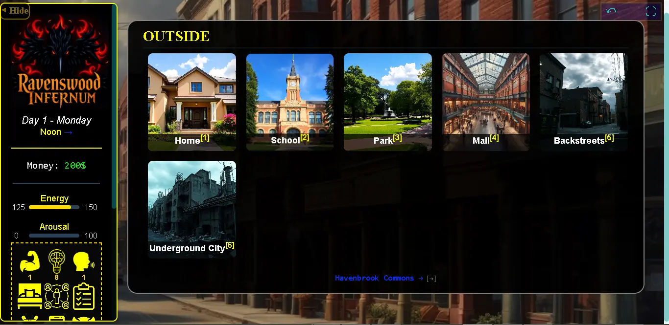Click the Arousal meter bar

point(54,236)
